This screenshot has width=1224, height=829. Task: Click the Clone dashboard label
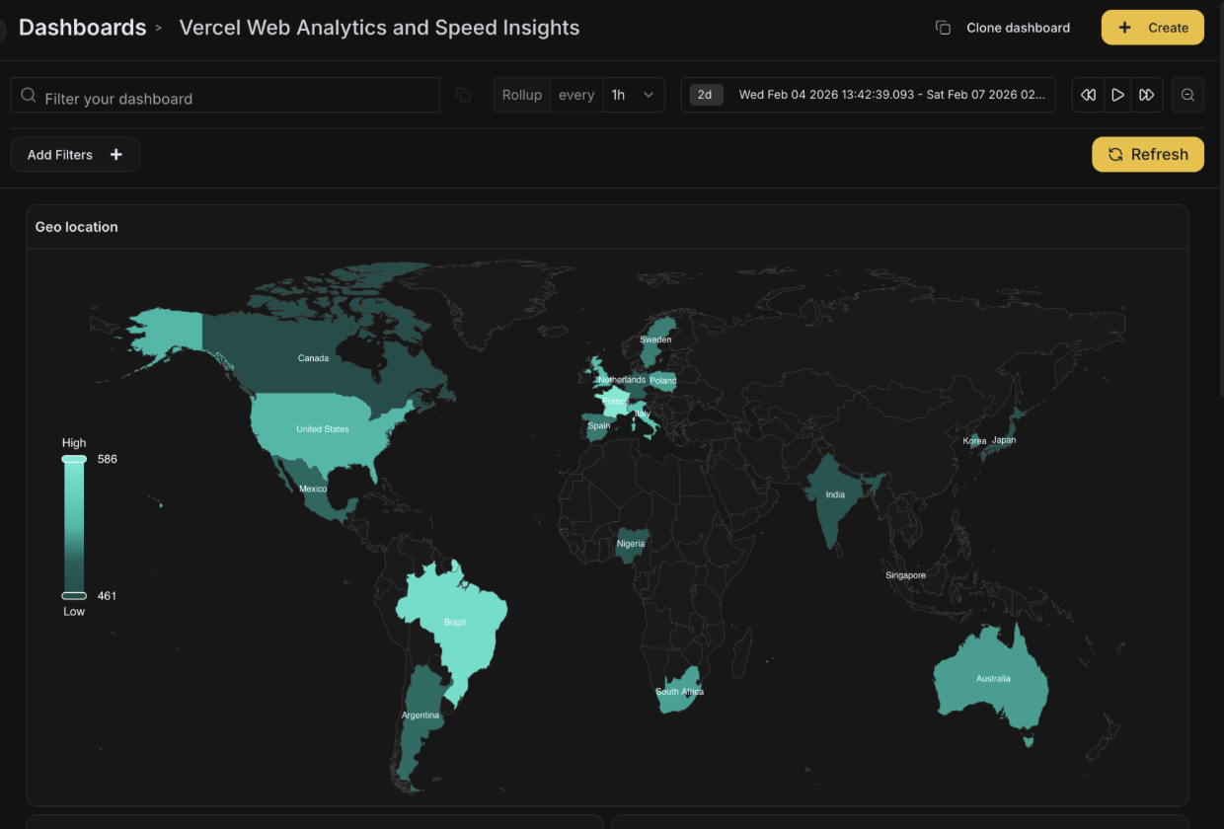pyautogui.click(x=1018, y=28)
